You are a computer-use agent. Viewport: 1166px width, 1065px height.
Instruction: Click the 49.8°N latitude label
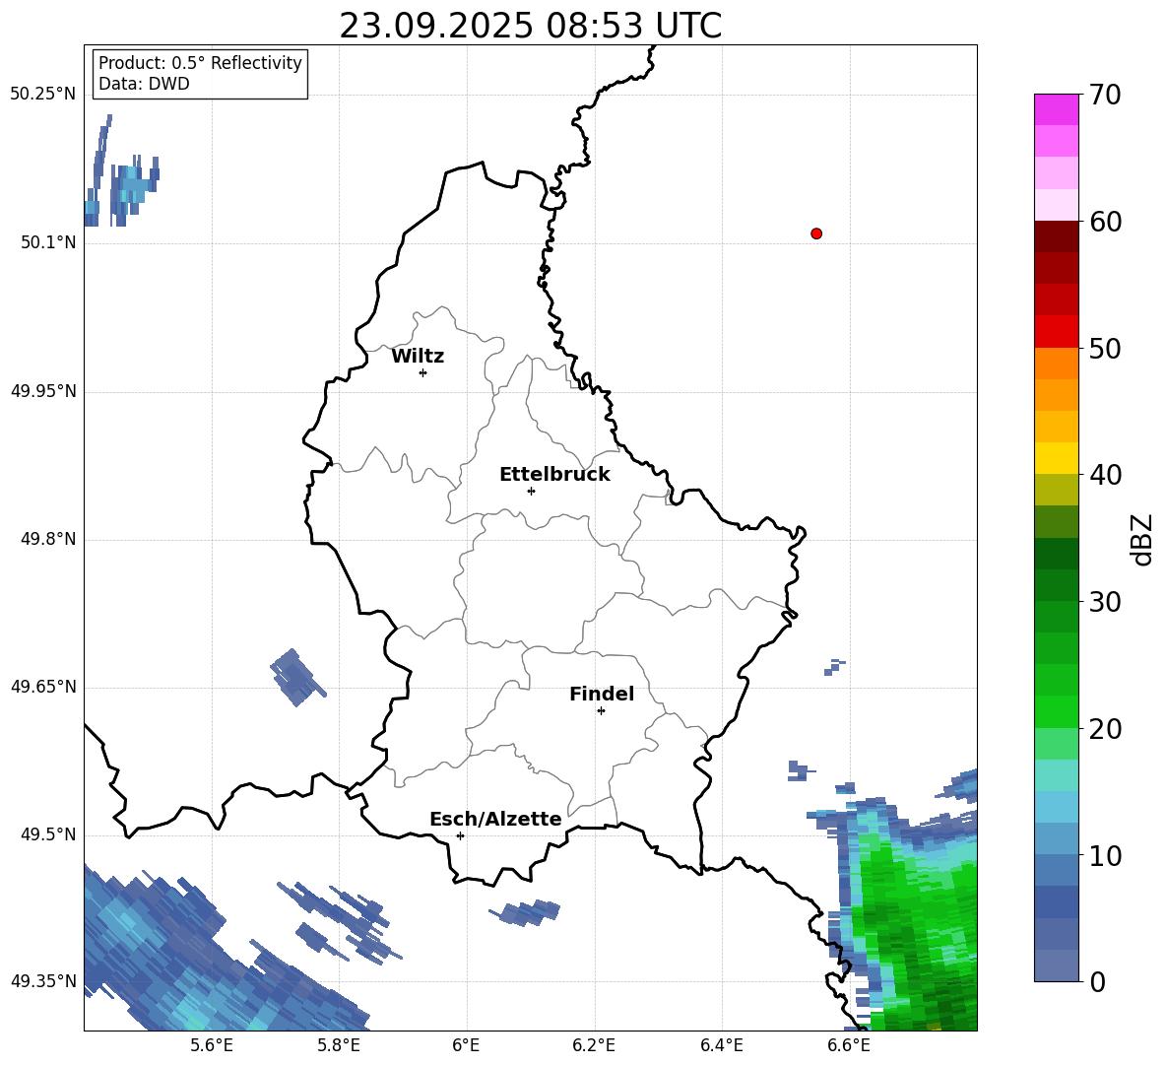click(48, 539)
